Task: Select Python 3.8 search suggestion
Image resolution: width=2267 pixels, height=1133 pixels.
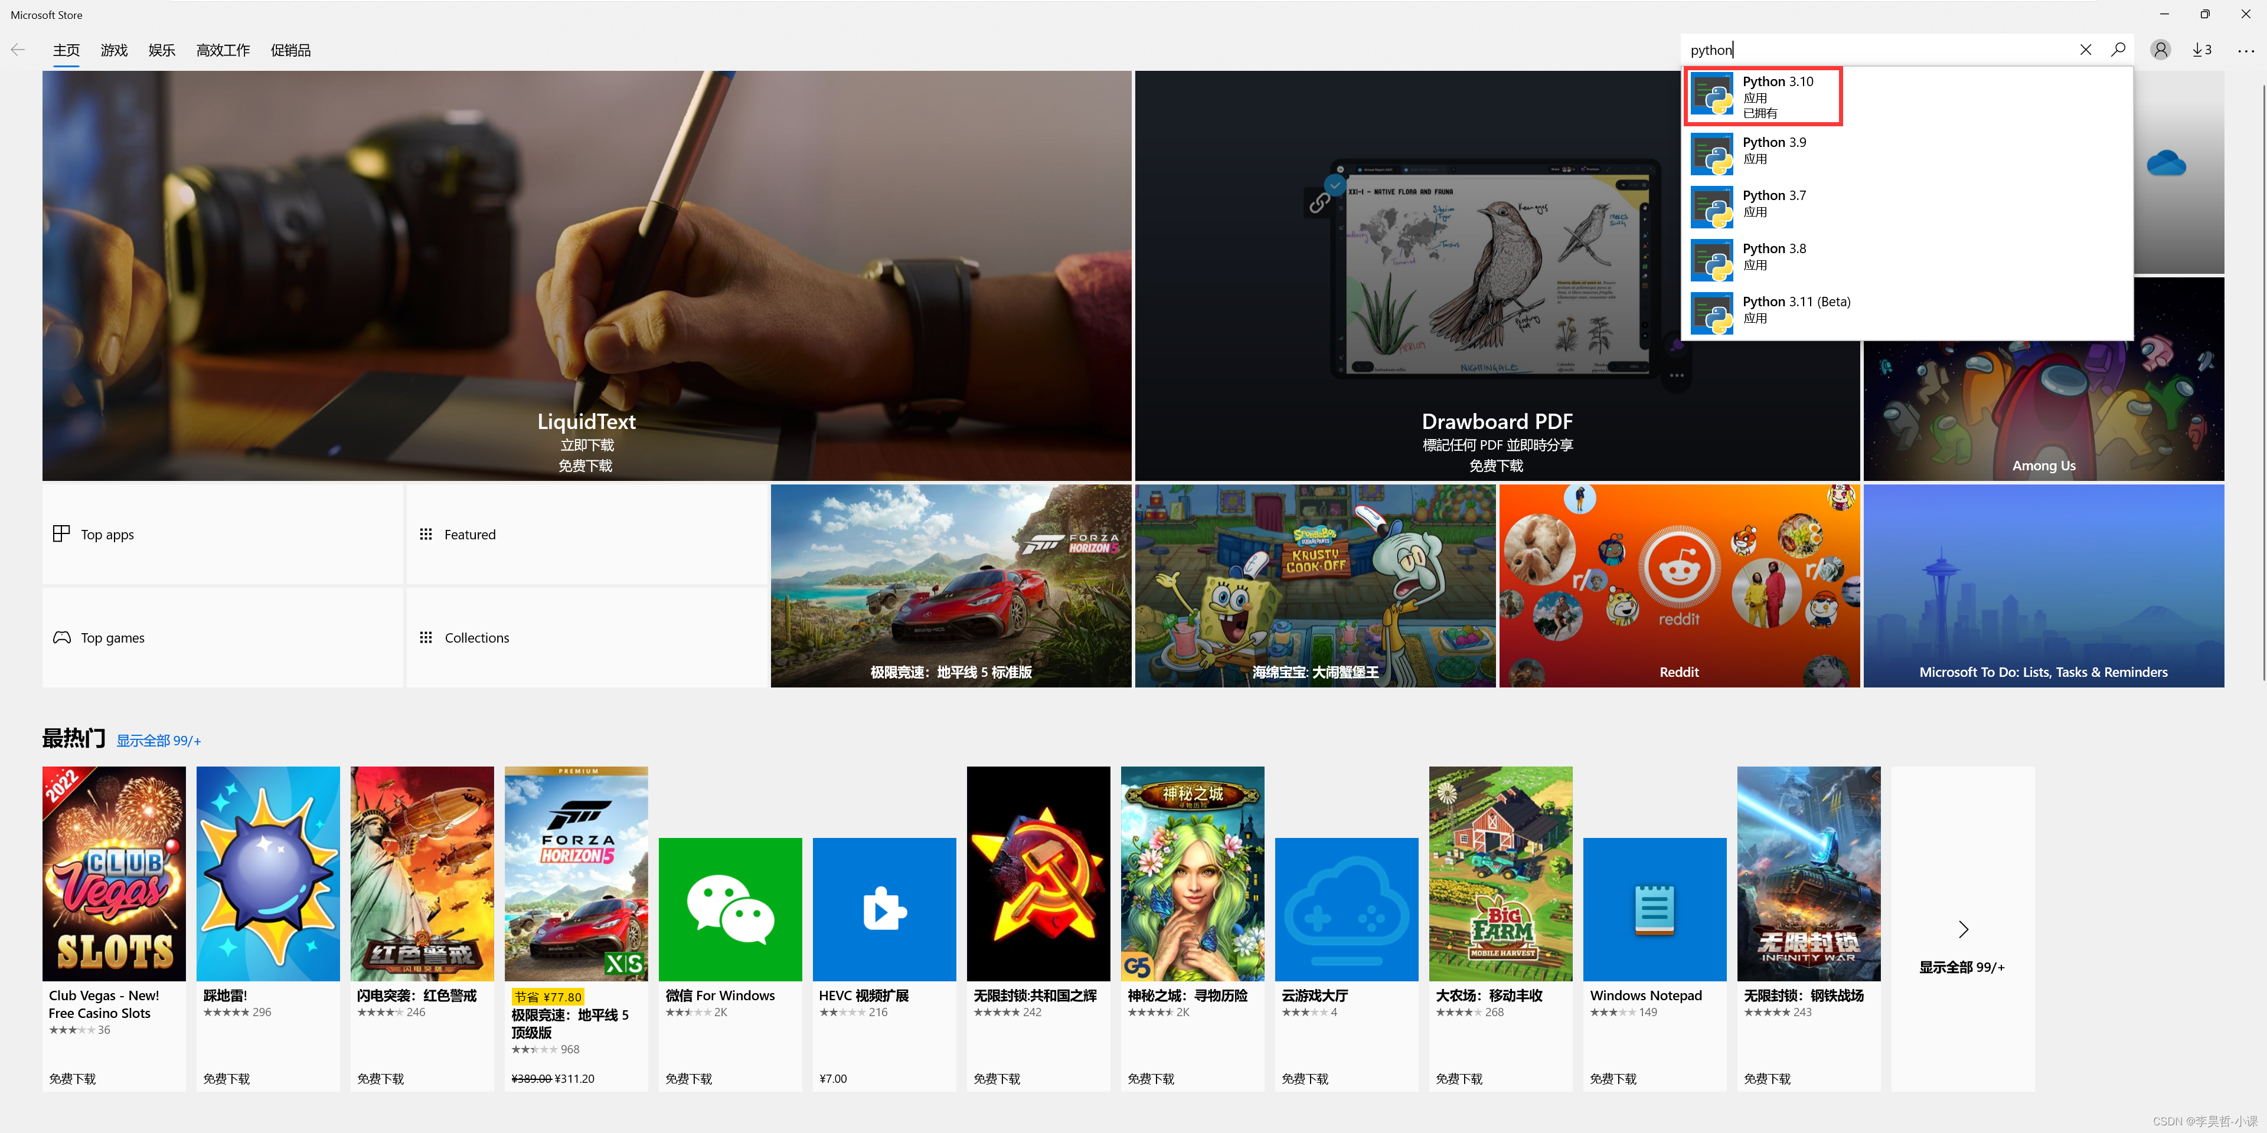Action: click(x=1907, y=260)
